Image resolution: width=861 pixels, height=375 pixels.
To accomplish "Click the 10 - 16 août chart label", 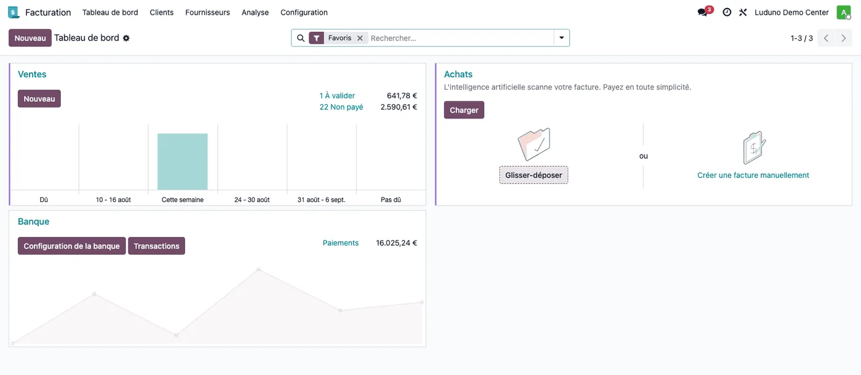I will point(113,200).
